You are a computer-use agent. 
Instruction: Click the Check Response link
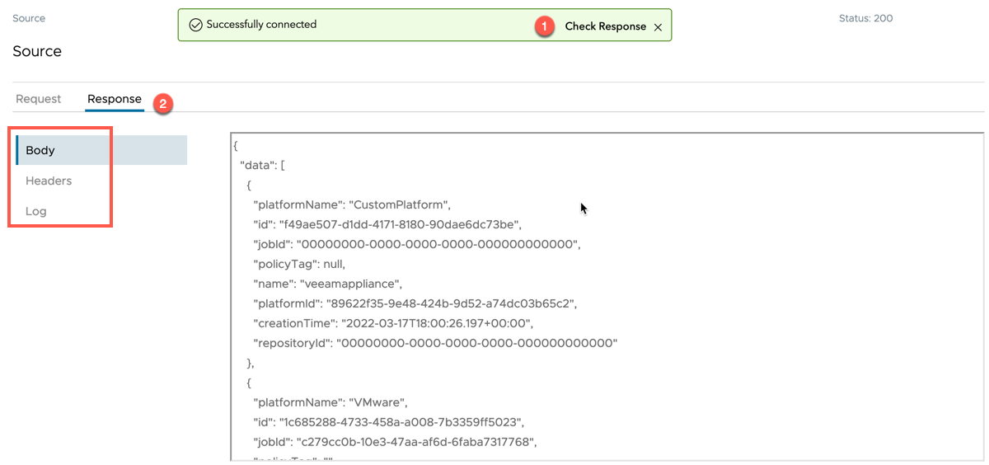[x=606, y=26]
